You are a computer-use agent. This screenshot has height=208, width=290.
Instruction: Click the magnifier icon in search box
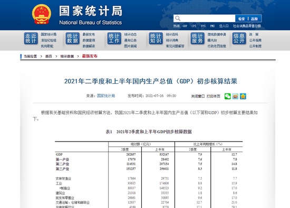click(x=178, y=18)
